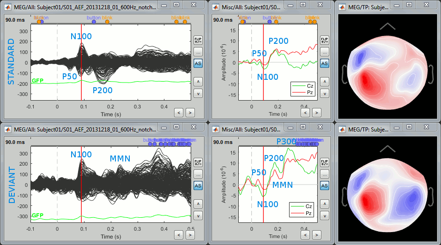441x245 pixels.
Task: Expand the "..." menu in the P300 Misc plot
Action: tap(324, 174)
